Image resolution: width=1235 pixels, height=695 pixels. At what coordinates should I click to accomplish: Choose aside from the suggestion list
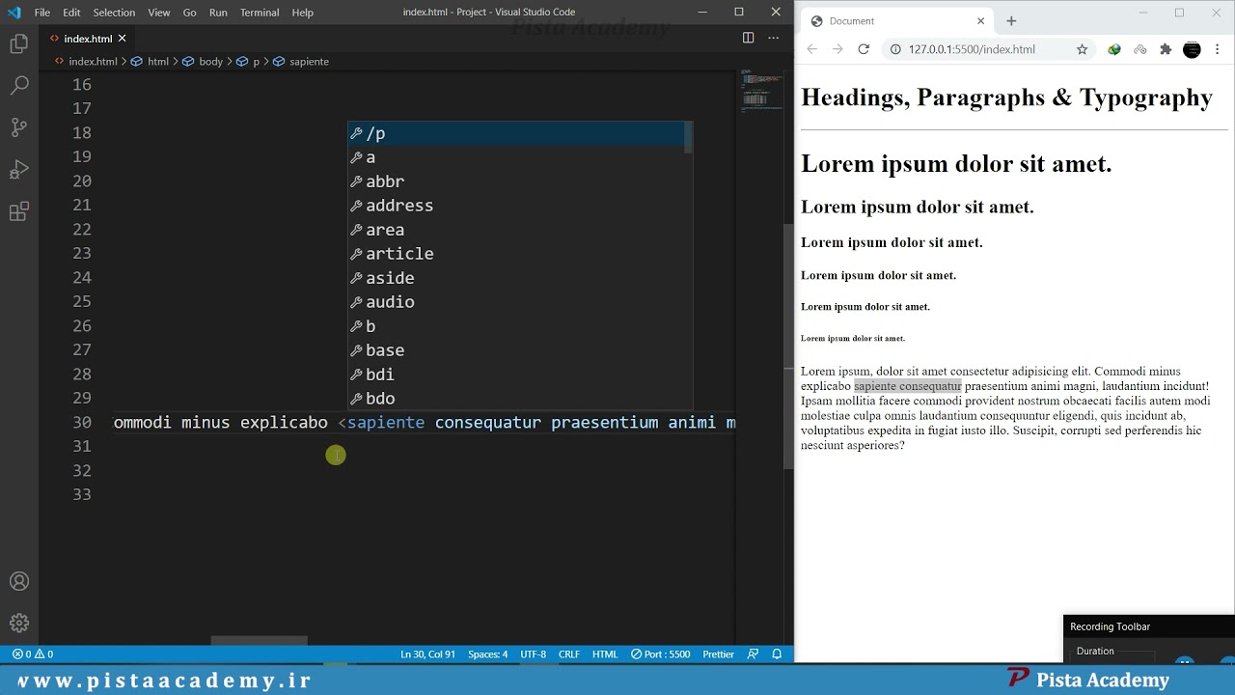[516, 278]
